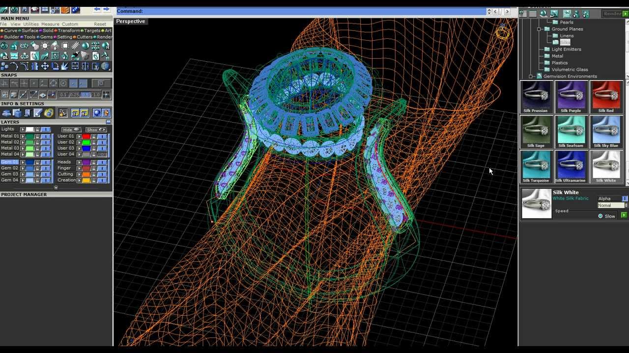Viewport: 629px width, 353px height.
Task: Toggle visibility of User 01 layer
Action: (102, 136)
